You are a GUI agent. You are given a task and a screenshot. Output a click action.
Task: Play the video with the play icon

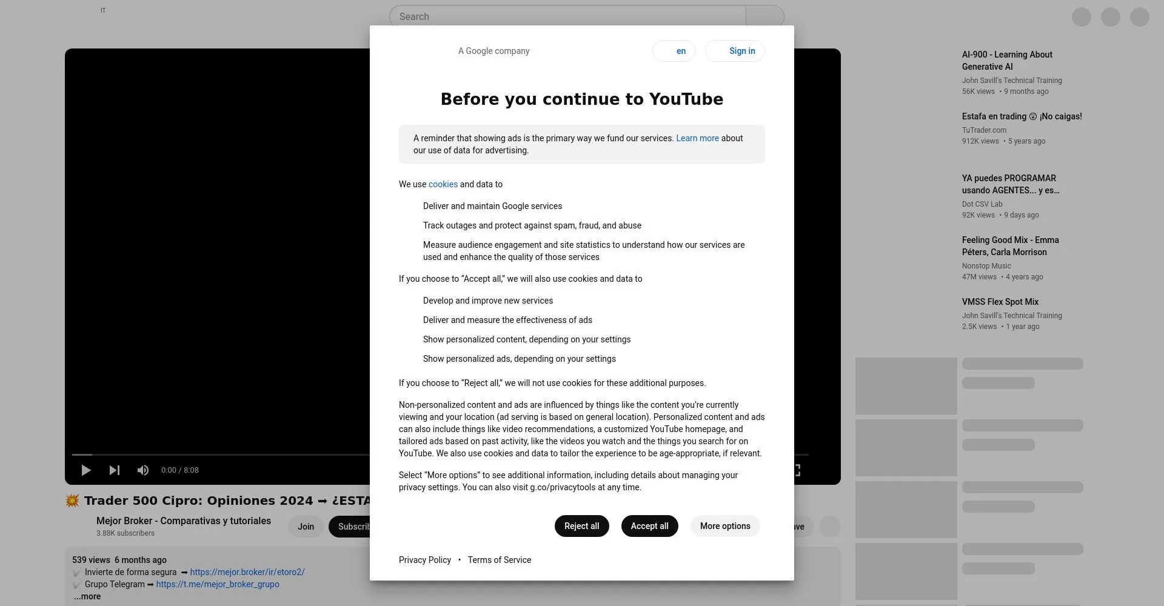[x=86, y=470]
